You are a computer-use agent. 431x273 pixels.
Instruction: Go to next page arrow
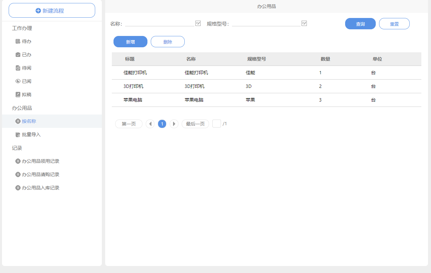pos(174,124)
